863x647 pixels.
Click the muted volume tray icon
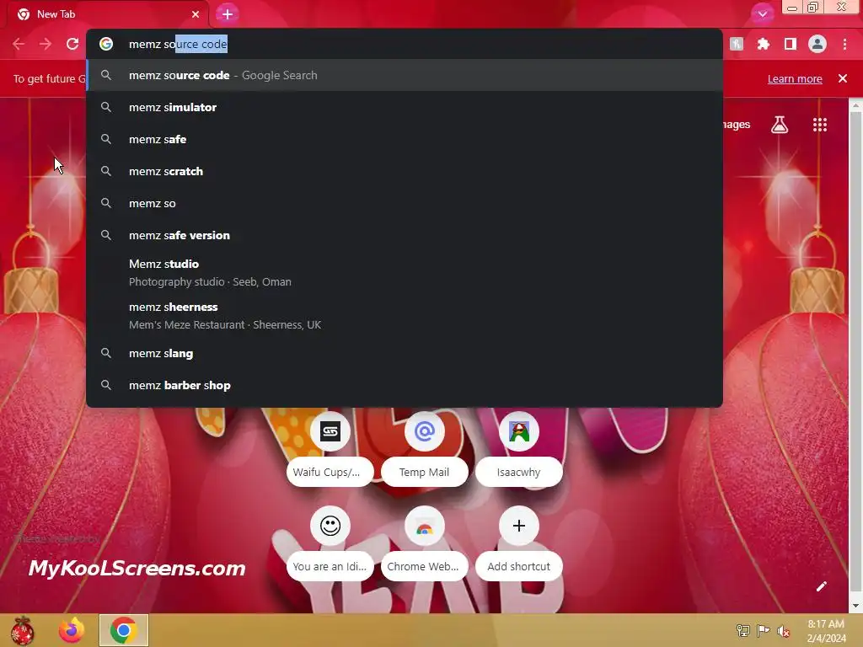click(x=783, y=631)
